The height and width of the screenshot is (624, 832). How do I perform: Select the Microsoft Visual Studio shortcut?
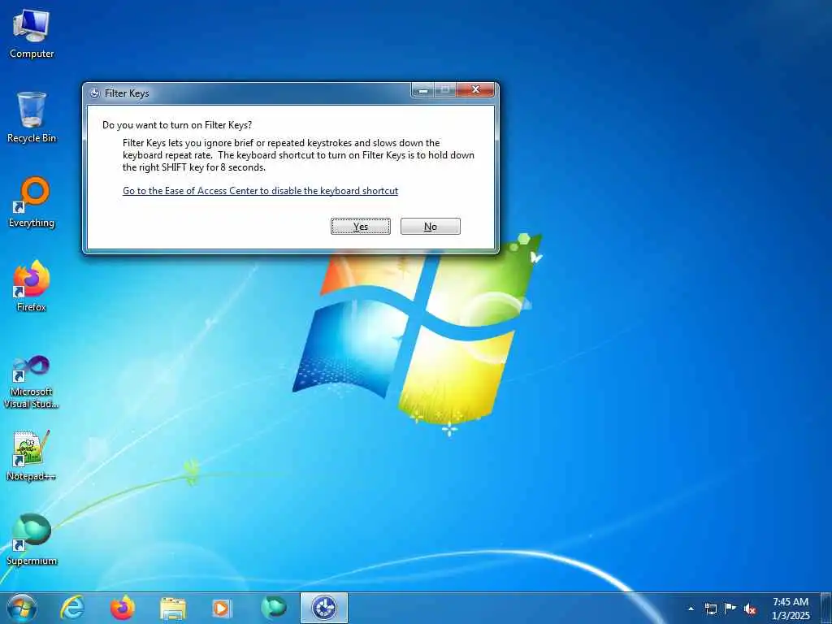[x=32, y=382]
